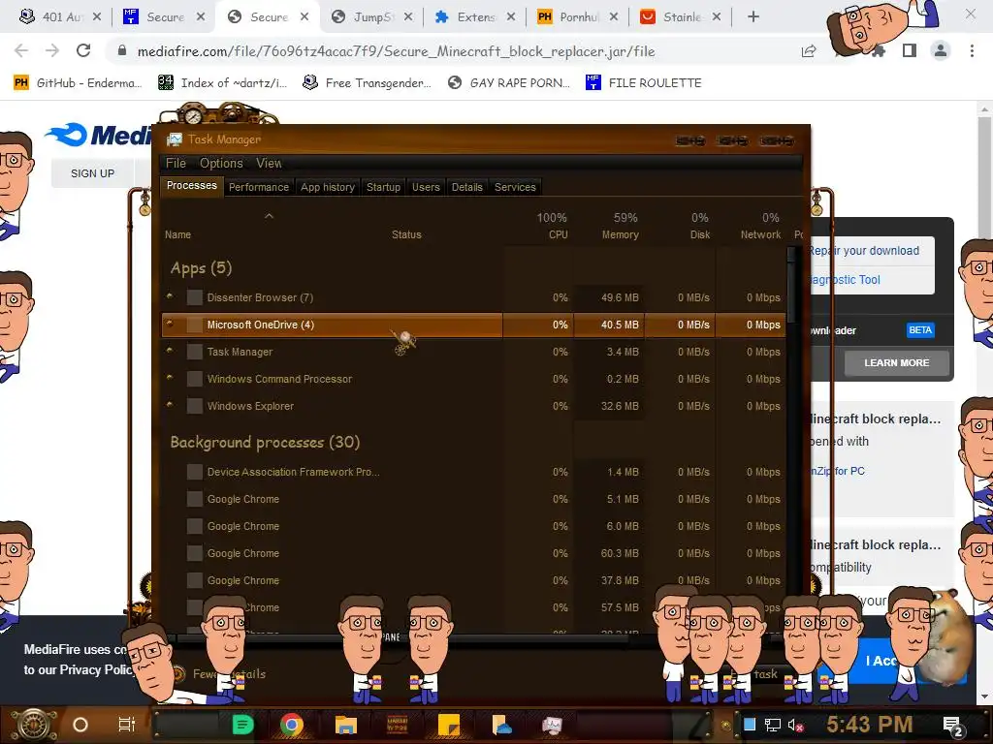Open the Chrome profile avatar
This screenshot has height=744, width=993.
(x=941, y=50)
